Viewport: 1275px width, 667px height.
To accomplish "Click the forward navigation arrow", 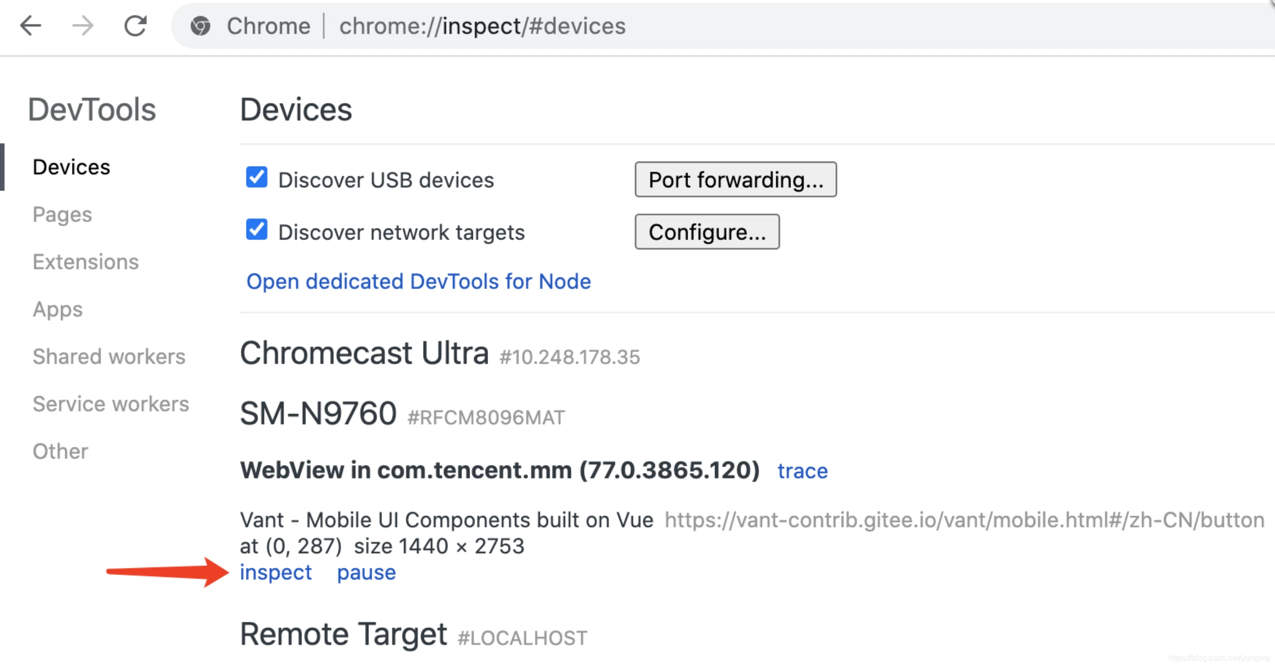I will [x=83, y=25].
